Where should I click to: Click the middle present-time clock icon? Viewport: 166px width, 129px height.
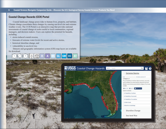20,56
